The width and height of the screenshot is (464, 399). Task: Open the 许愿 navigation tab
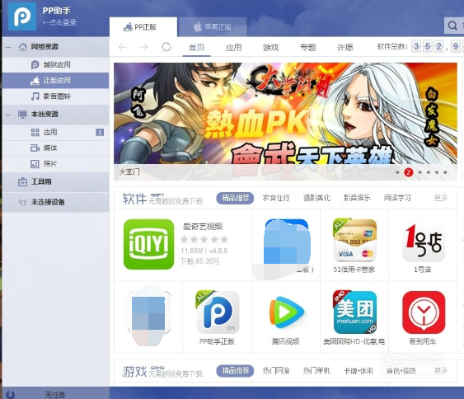345,47
